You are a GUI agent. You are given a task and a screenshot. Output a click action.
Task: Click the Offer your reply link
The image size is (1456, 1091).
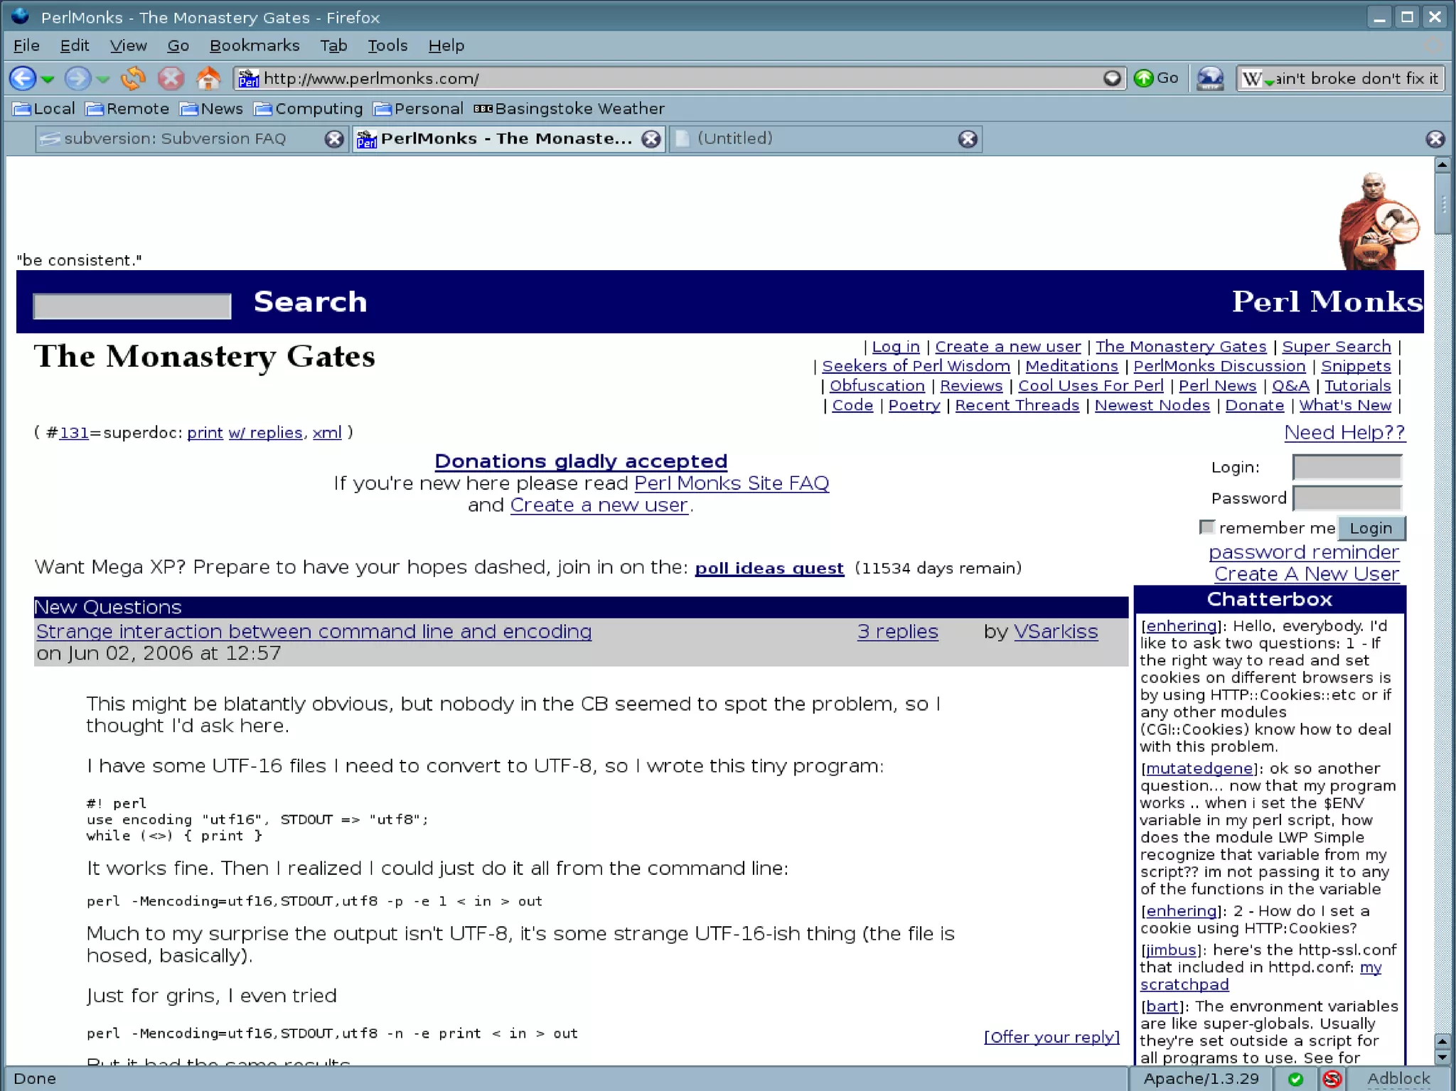pos(1051,1037)
